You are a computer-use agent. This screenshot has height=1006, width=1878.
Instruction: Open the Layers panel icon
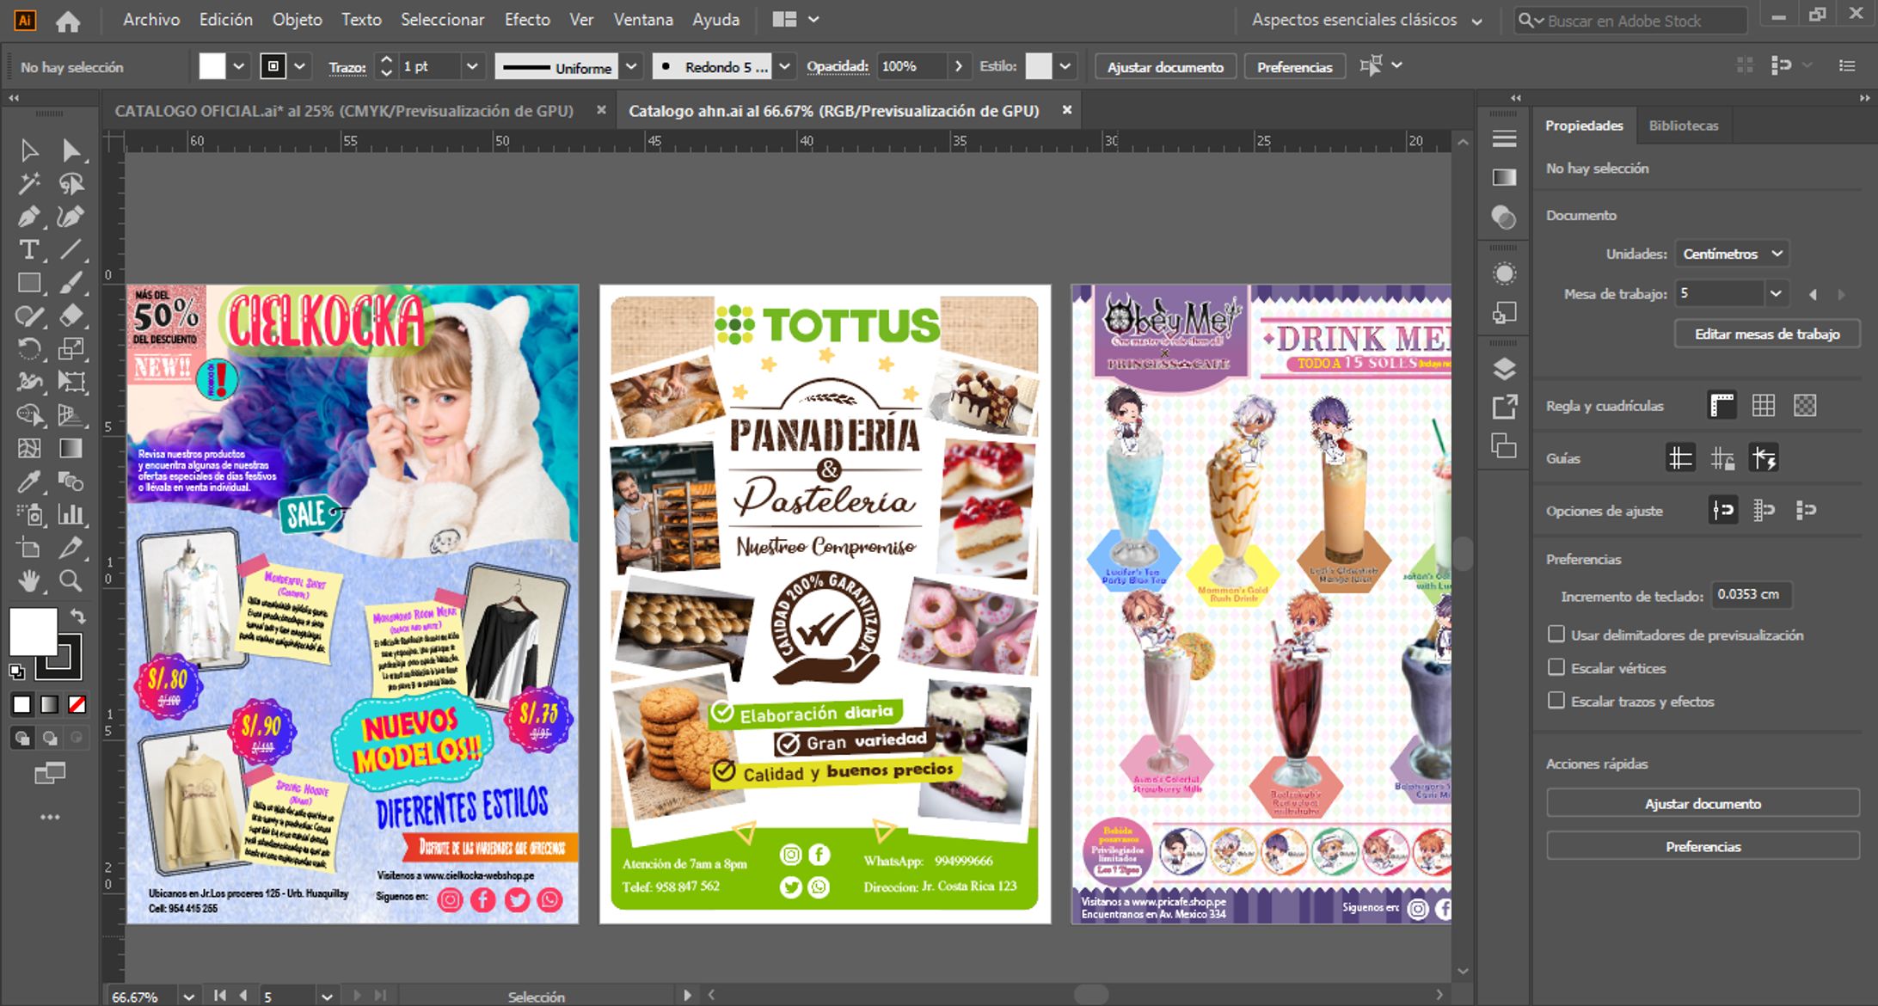[x=1504, y=369]
